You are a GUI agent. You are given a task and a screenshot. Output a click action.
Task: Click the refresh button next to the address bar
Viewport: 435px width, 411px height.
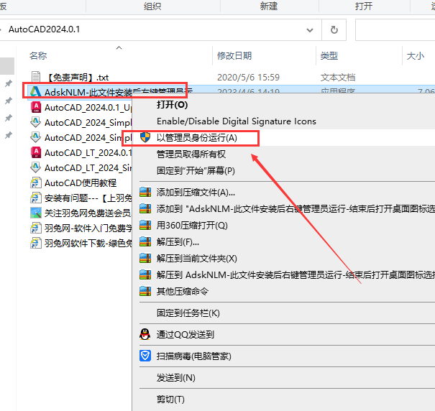pos(334,29)
